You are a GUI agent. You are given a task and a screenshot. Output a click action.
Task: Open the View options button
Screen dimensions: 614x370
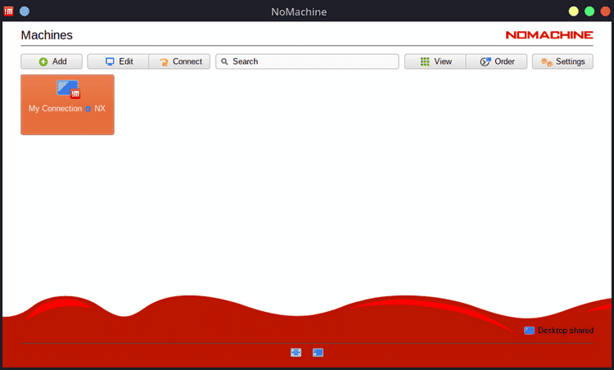(435, 61)
